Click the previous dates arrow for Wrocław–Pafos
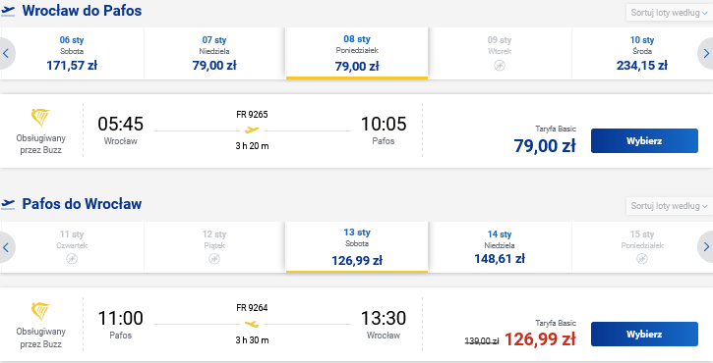Image resolution: width=713 pixels, height=363 pixels. (6, 54)
